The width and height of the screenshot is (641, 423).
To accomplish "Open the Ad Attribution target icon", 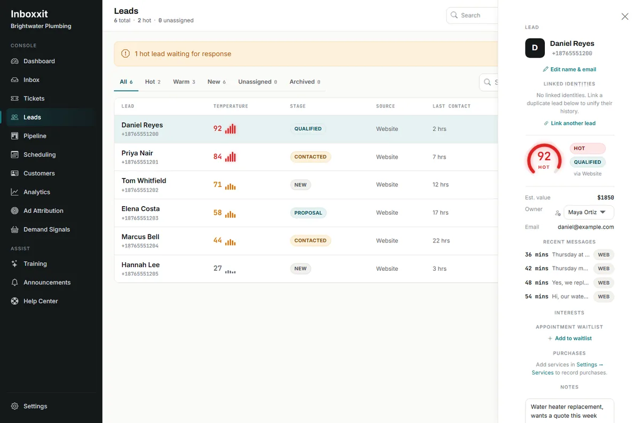I will [14, 210].
